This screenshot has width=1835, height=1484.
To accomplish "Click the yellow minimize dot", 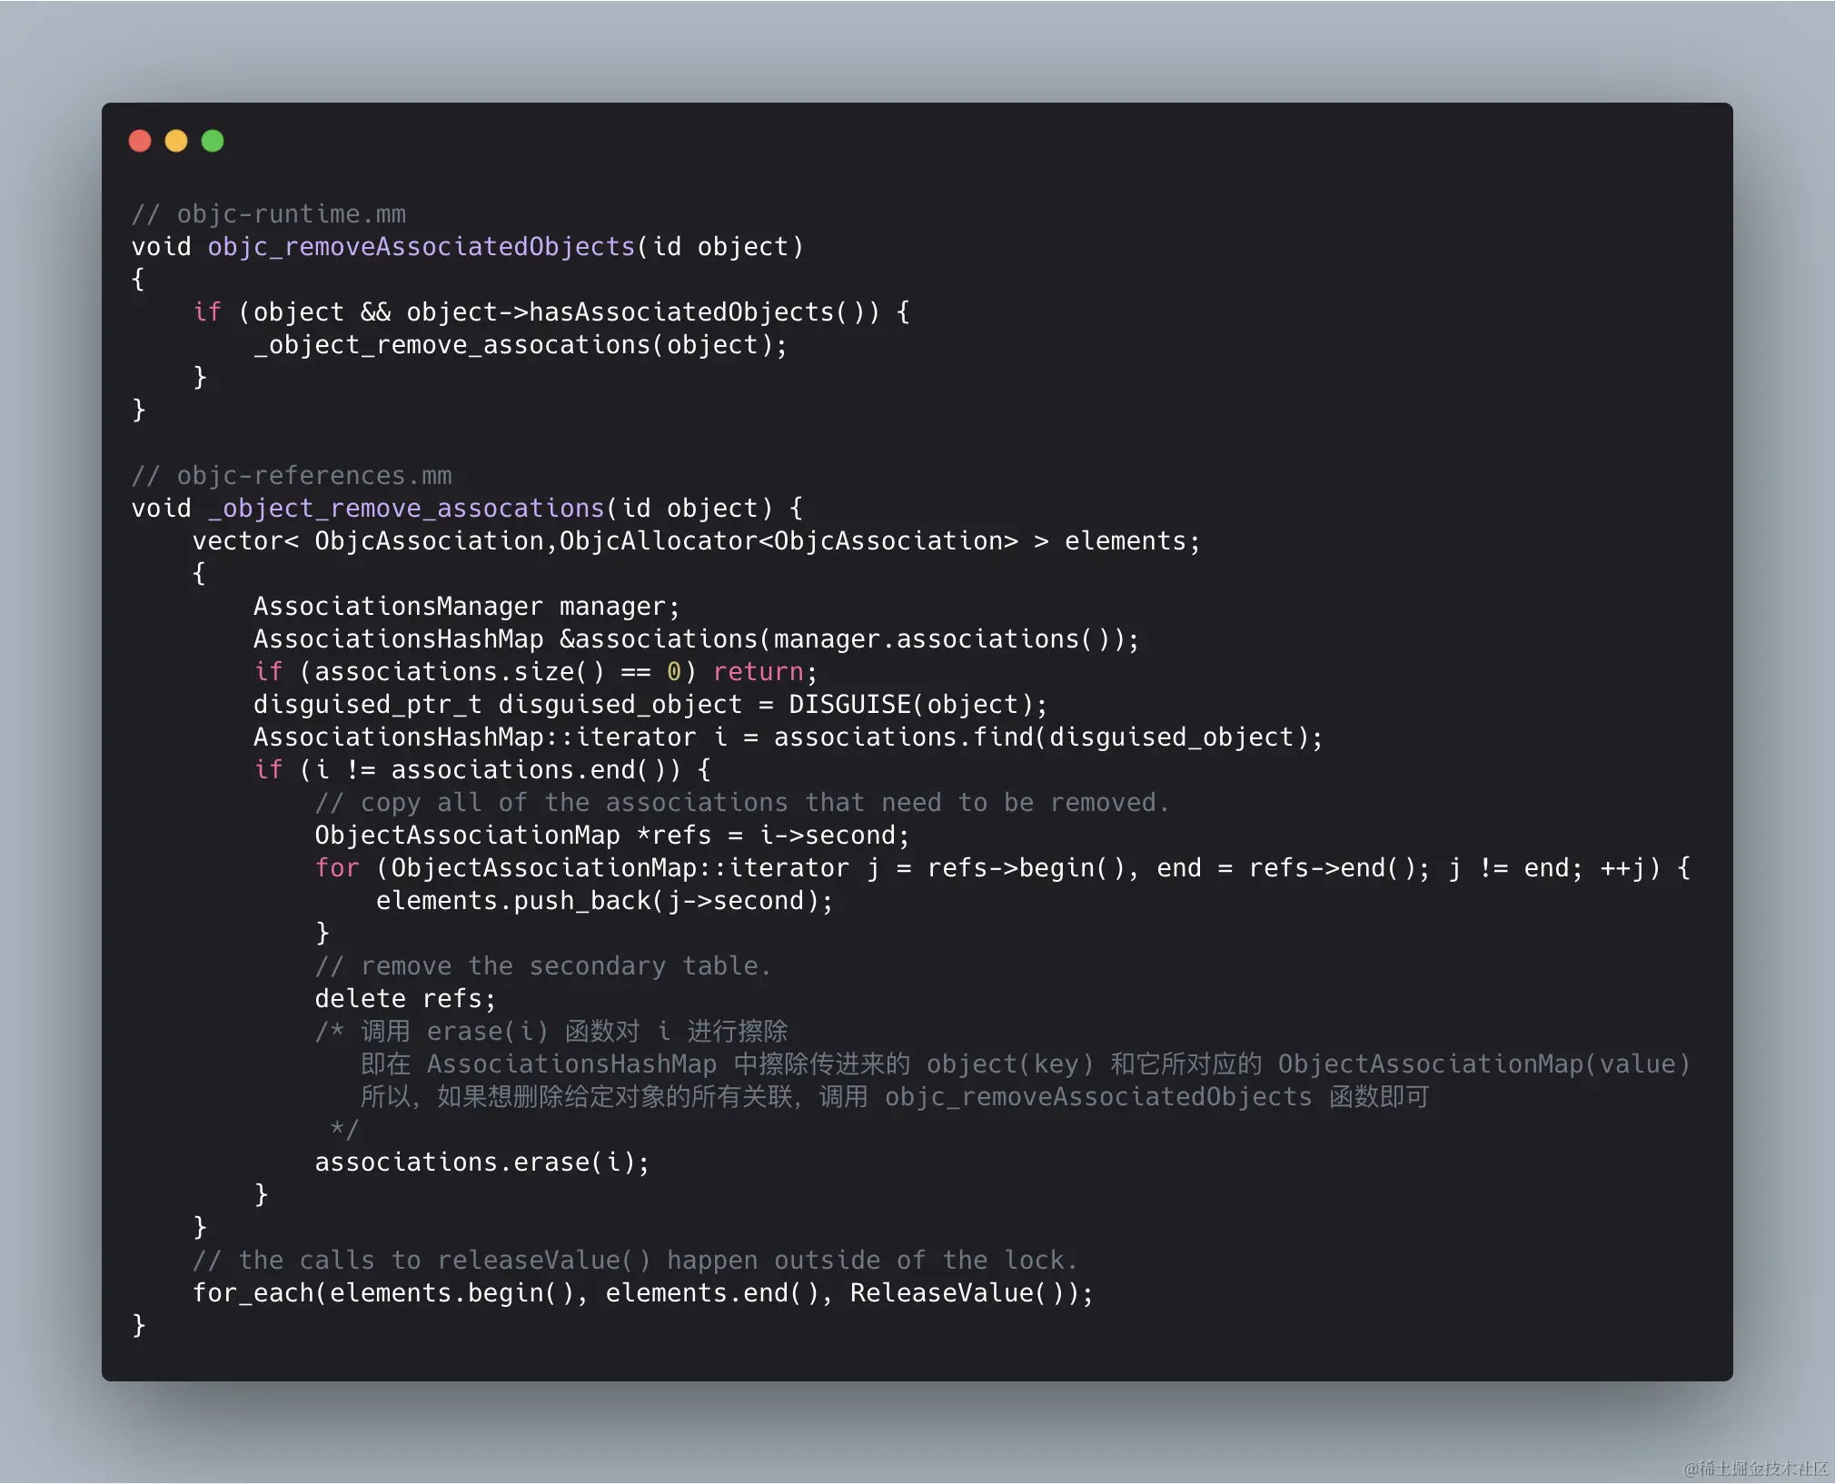I will pos(176,141).
